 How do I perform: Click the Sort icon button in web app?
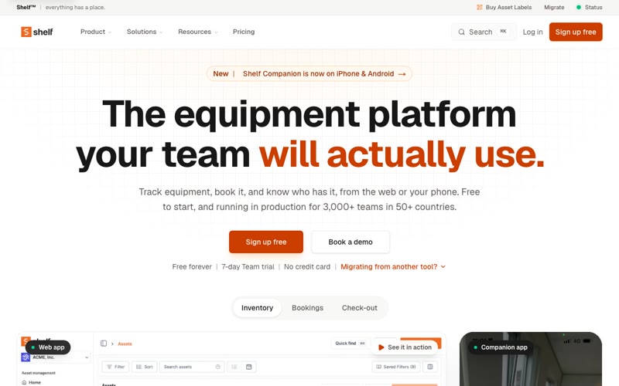coord(145,367)
